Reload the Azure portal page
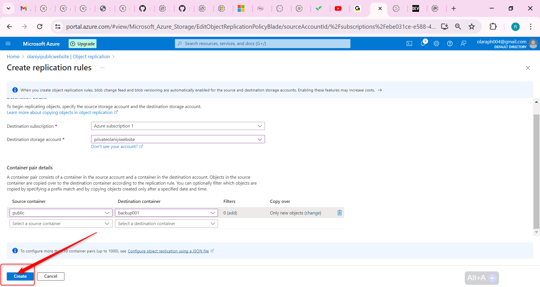This screenshot has width=540, height=287. tap(40, 26)
